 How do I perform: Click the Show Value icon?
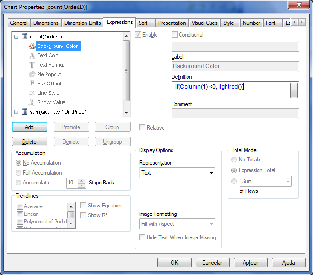pos(32,102)
